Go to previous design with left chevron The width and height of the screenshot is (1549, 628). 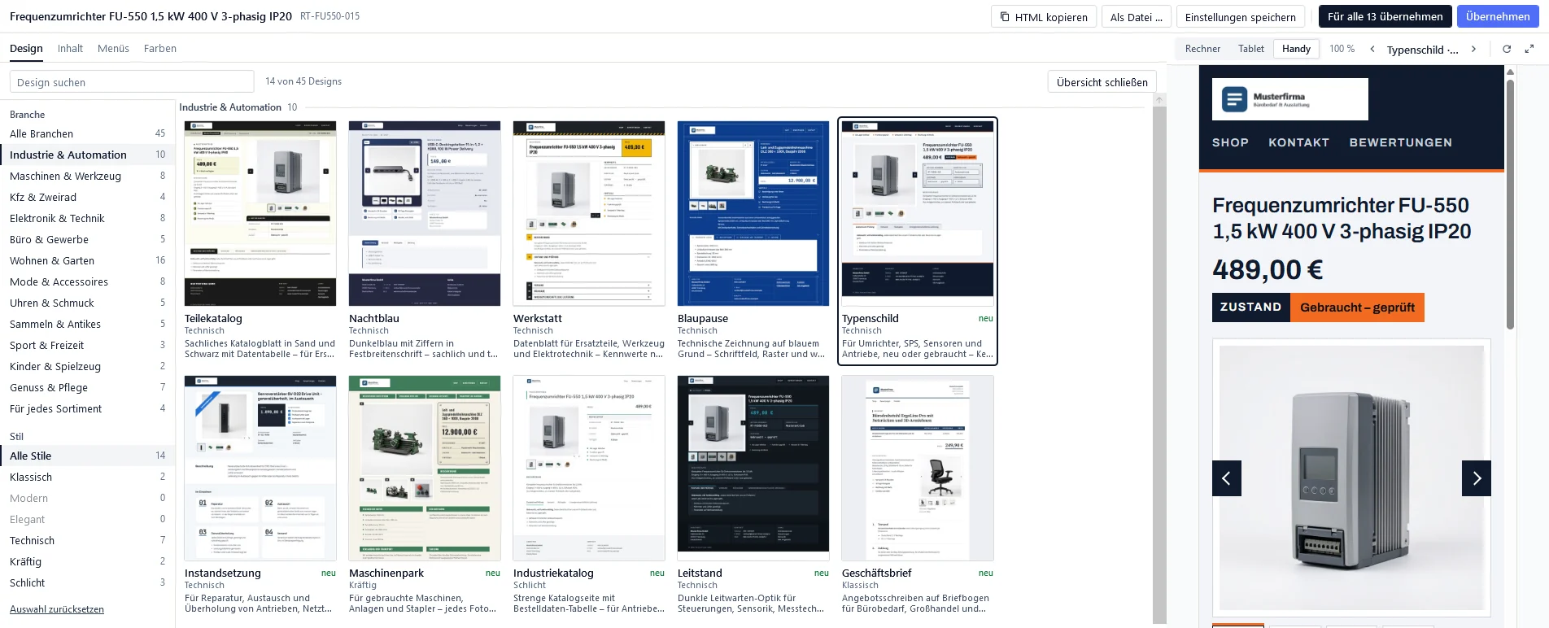tap(1372, 49)
